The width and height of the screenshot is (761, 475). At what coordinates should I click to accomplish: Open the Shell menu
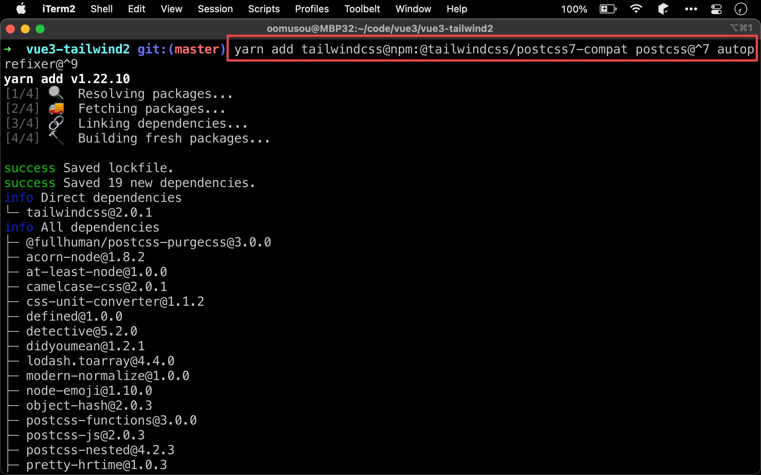tap(101, 9)
